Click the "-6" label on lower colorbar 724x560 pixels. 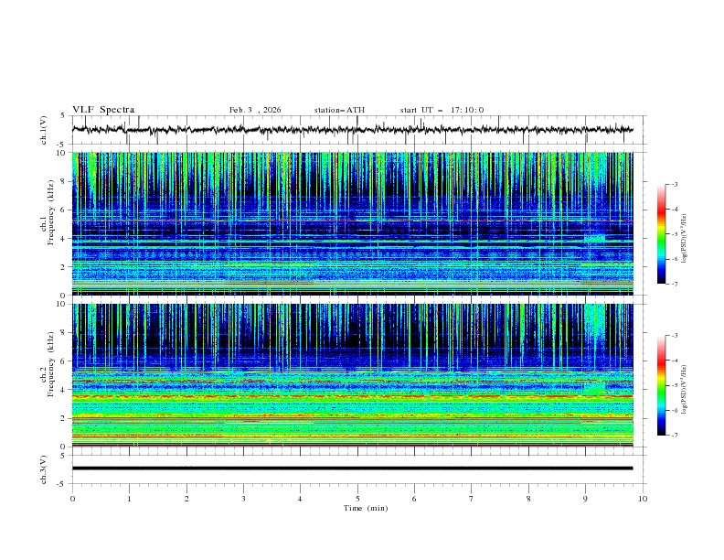pyautogui.click(x=674, y=410)
